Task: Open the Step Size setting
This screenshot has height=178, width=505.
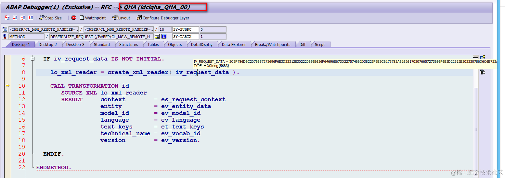Action: (x=50, y=18)
